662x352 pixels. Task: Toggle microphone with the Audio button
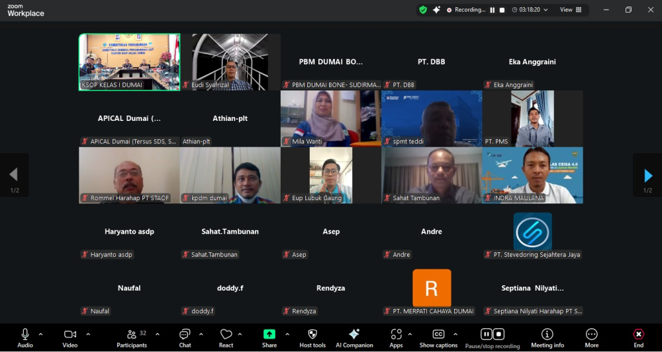tap(25, 339)
